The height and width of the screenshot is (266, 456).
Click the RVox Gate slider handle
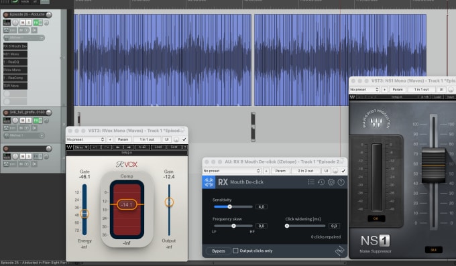84,214
